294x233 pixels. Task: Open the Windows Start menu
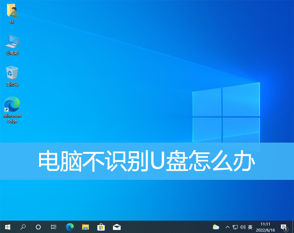7,227
